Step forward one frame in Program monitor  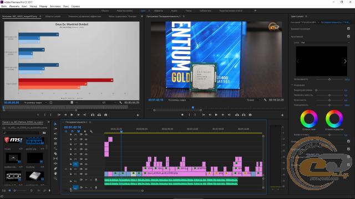(x=223, y=115)
